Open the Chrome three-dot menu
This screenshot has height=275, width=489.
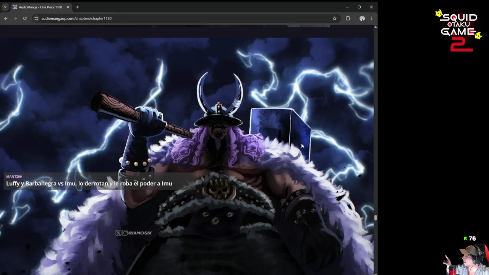click(x=372, y=18)
